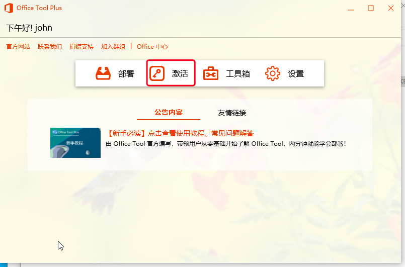Click the Office Tool Plus title text

click(x=39, y=8)
